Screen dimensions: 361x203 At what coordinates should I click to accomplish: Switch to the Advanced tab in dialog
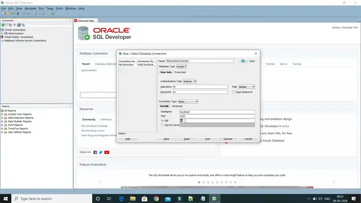click(x=177, y=106)
